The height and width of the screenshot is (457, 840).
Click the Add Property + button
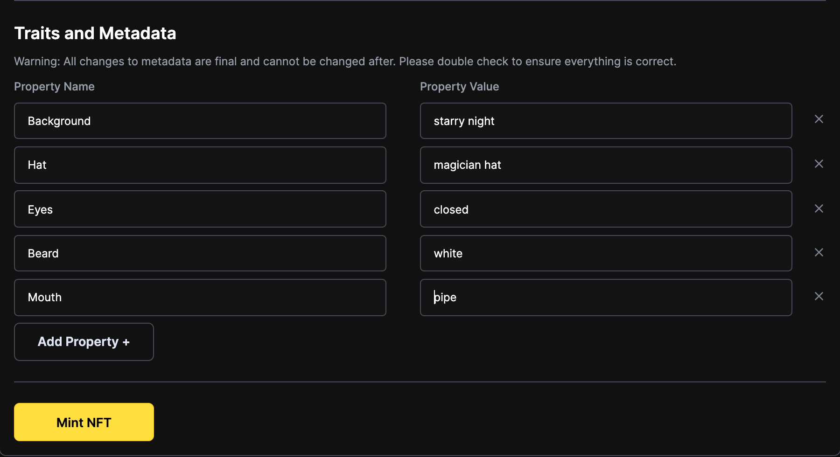click(84, 342)
